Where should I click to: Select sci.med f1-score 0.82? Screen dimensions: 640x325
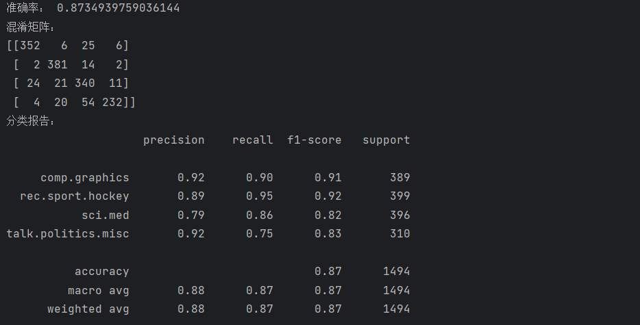coord(328,215)
